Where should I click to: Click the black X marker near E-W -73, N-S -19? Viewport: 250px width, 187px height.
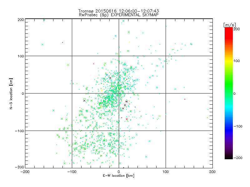84,101
